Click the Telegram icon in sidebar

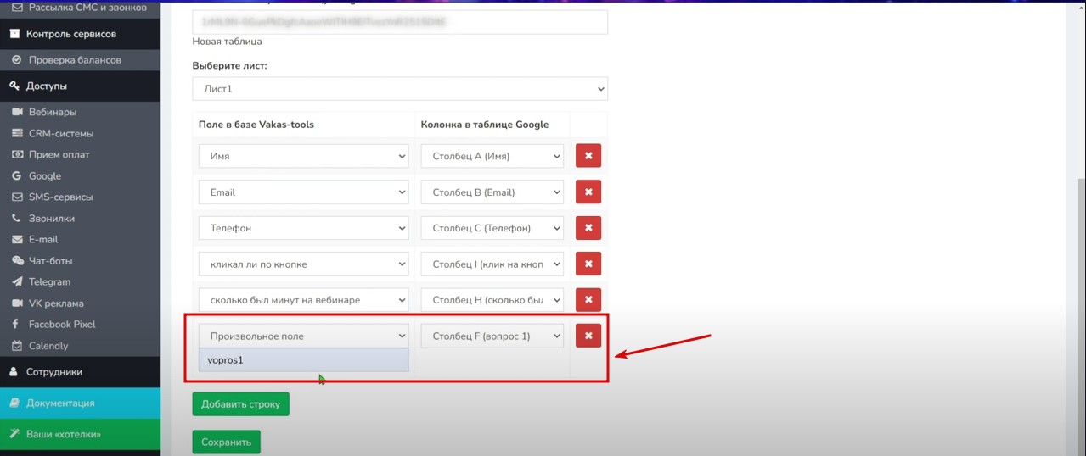tap(17, 282)
